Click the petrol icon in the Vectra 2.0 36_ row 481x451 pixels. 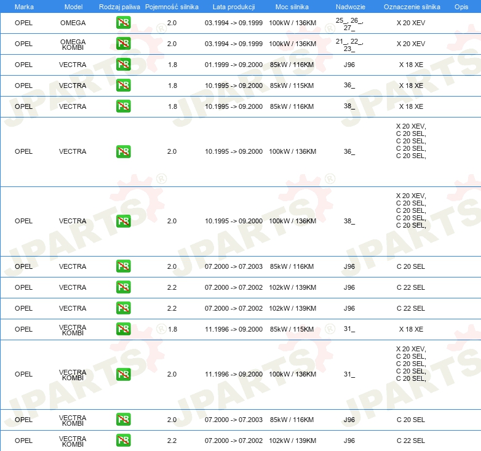pyautogui.click(x=123, y=151)
